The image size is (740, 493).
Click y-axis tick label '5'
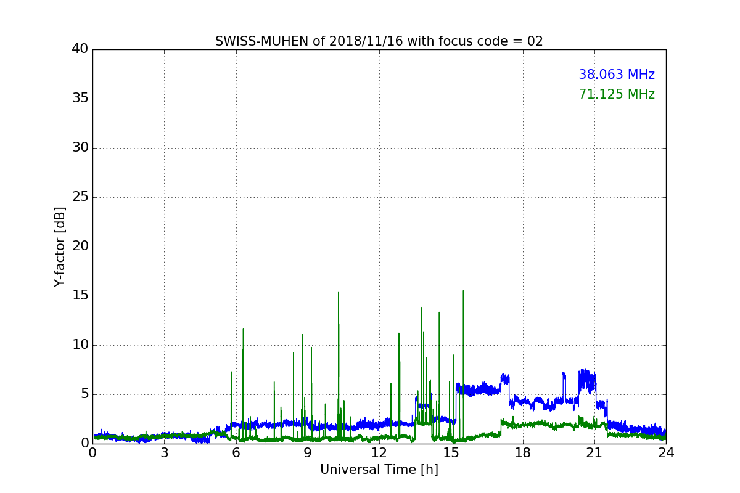pyautogui.click(x=84, y=394)
